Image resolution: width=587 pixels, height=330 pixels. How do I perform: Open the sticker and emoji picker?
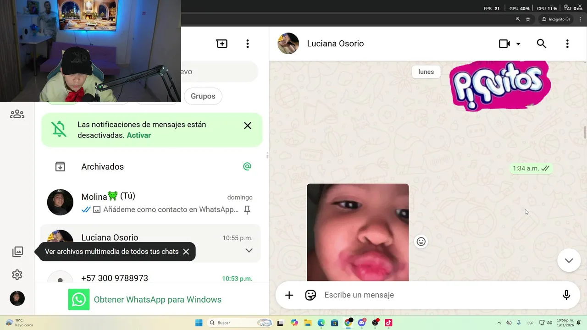click(x=310, y=295)
